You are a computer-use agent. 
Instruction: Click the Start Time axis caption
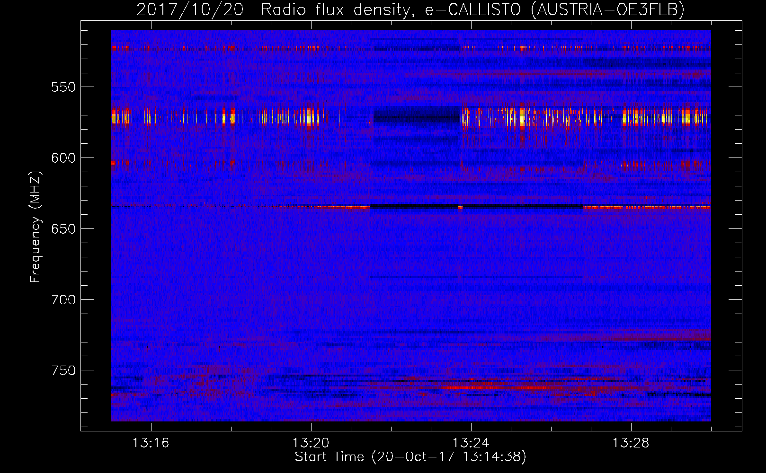pyautogui.click(x=410, y=457)
